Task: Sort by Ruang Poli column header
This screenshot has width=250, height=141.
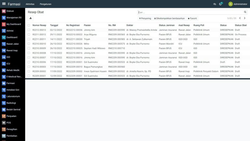Action: 199,25
